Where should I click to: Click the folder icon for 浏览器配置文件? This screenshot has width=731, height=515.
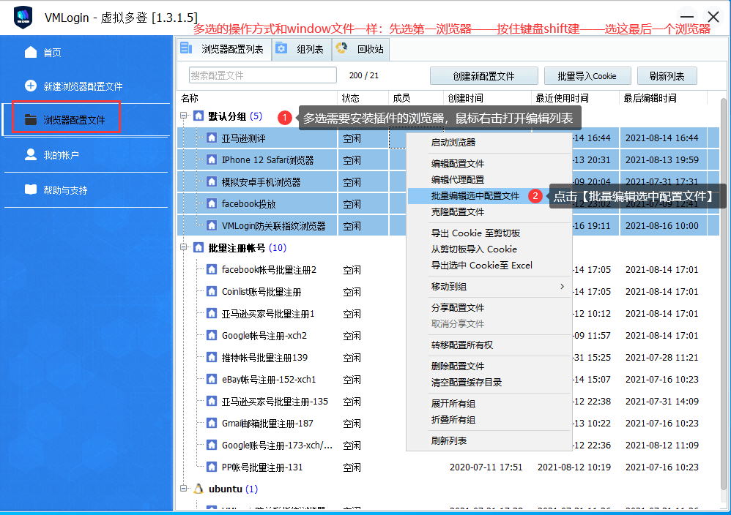[31, 120]
